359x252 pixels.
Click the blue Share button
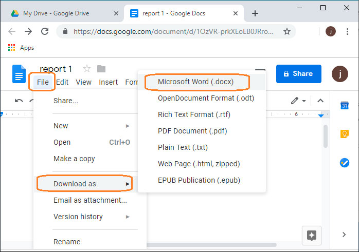coord(298,74)
